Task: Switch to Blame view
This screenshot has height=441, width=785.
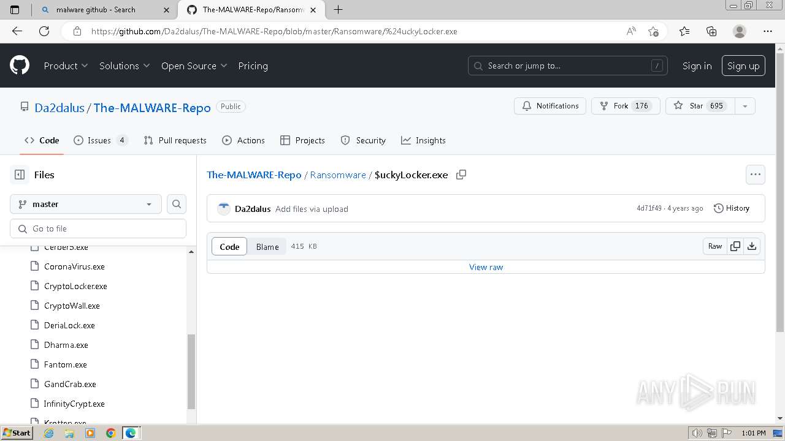Action: [267, 246]
